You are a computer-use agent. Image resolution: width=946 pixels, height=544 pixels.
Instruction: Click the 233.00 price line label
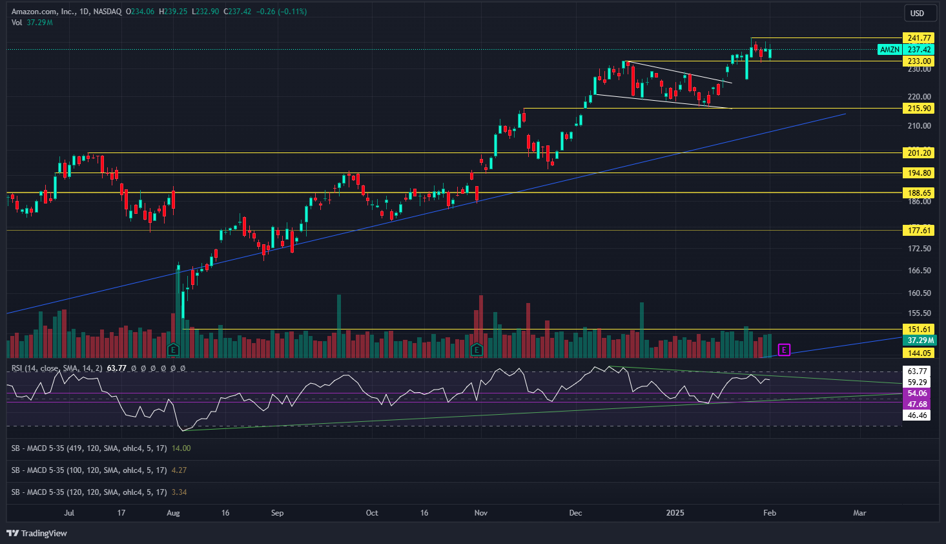[x=919, y=61]
